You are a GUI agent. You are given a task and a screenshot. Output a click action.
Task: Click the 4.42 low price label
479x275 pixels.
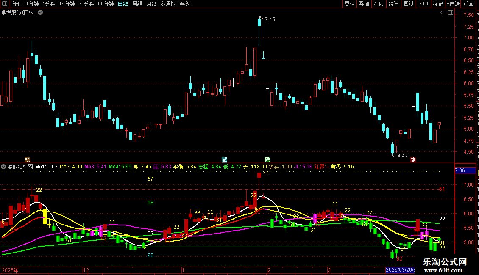[403, 156]
